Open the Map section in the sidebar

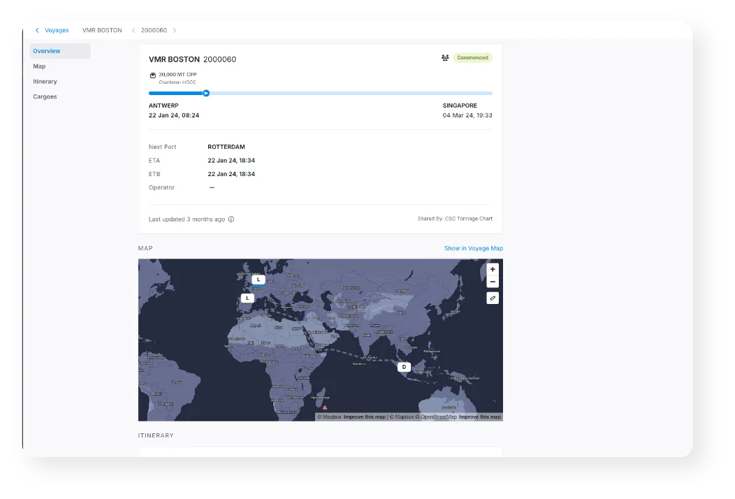tap(39, 66)
